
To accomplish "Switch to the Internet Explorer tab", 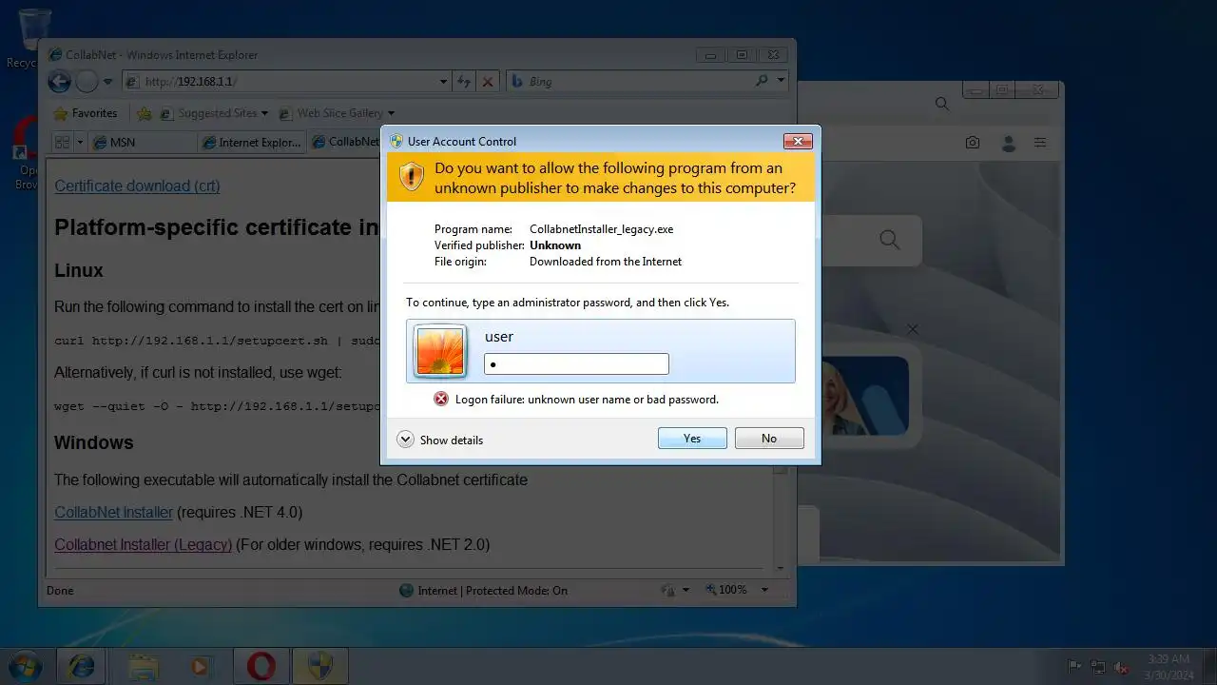I will (x=252, y=142).
